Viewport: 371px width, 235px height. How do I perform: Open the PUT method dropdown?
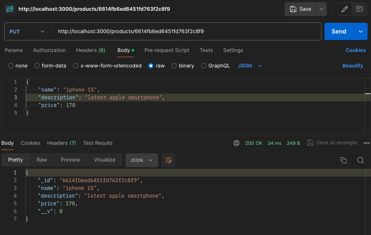27,32
